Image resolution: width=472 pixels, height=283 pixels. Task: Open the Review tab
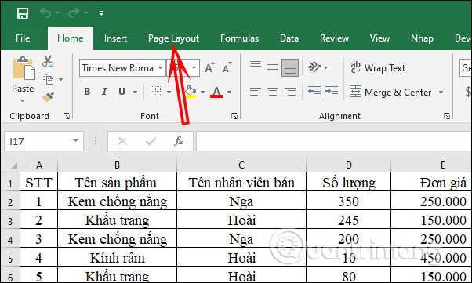point(334,38)
